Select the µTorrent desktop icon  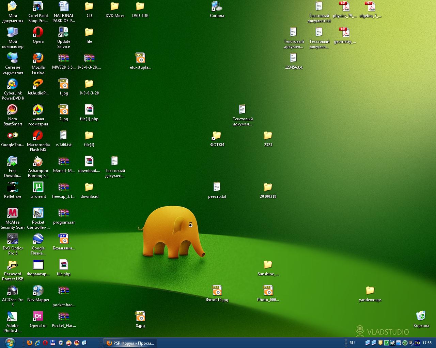click(x=38, y=187)
